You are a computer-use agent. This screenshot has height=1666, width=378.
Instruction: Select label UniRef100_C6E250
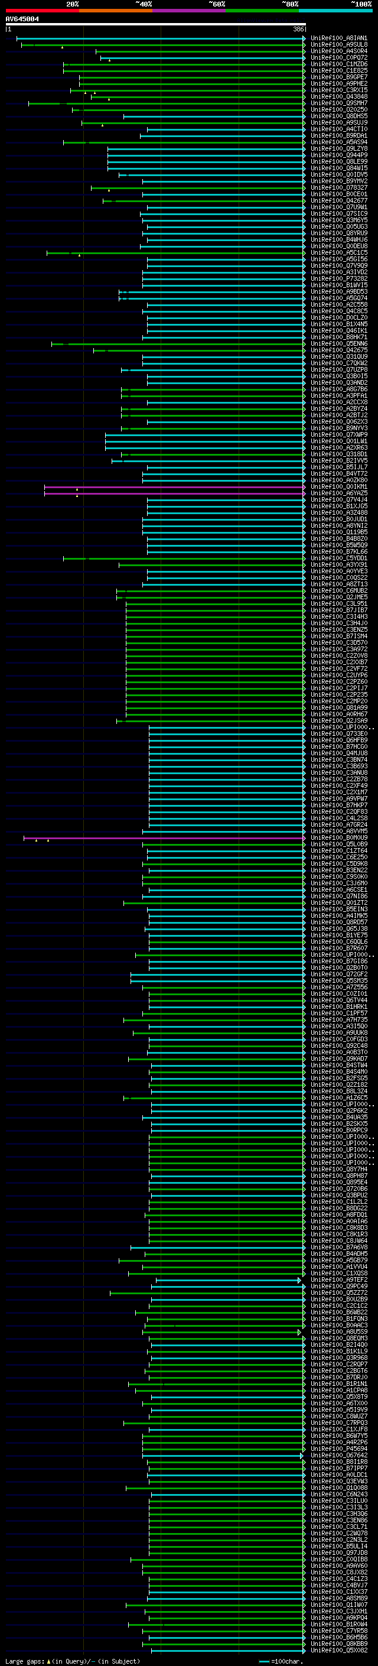[x=338, y=858]
